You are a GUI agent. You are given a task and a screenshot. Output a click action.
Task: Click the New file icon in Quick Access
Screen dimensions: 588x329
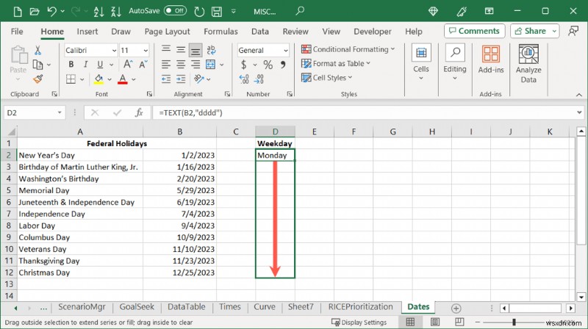coord(17,12)
